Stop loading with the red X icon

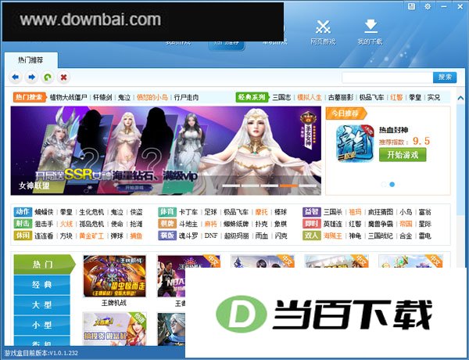(x=63, y=77)
